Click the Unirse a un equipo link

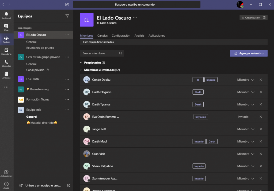tap(43, 185)
